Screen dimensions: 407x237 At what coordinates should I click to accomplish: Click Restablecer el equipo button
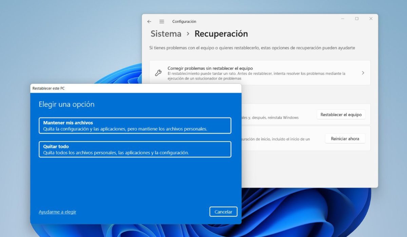click(341, 114)
